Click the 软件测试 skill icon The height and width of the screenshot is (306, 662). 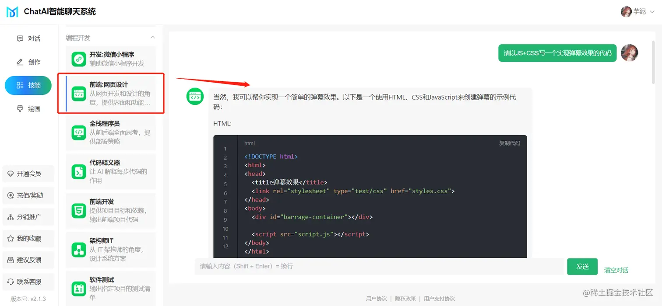click(79, 289)
